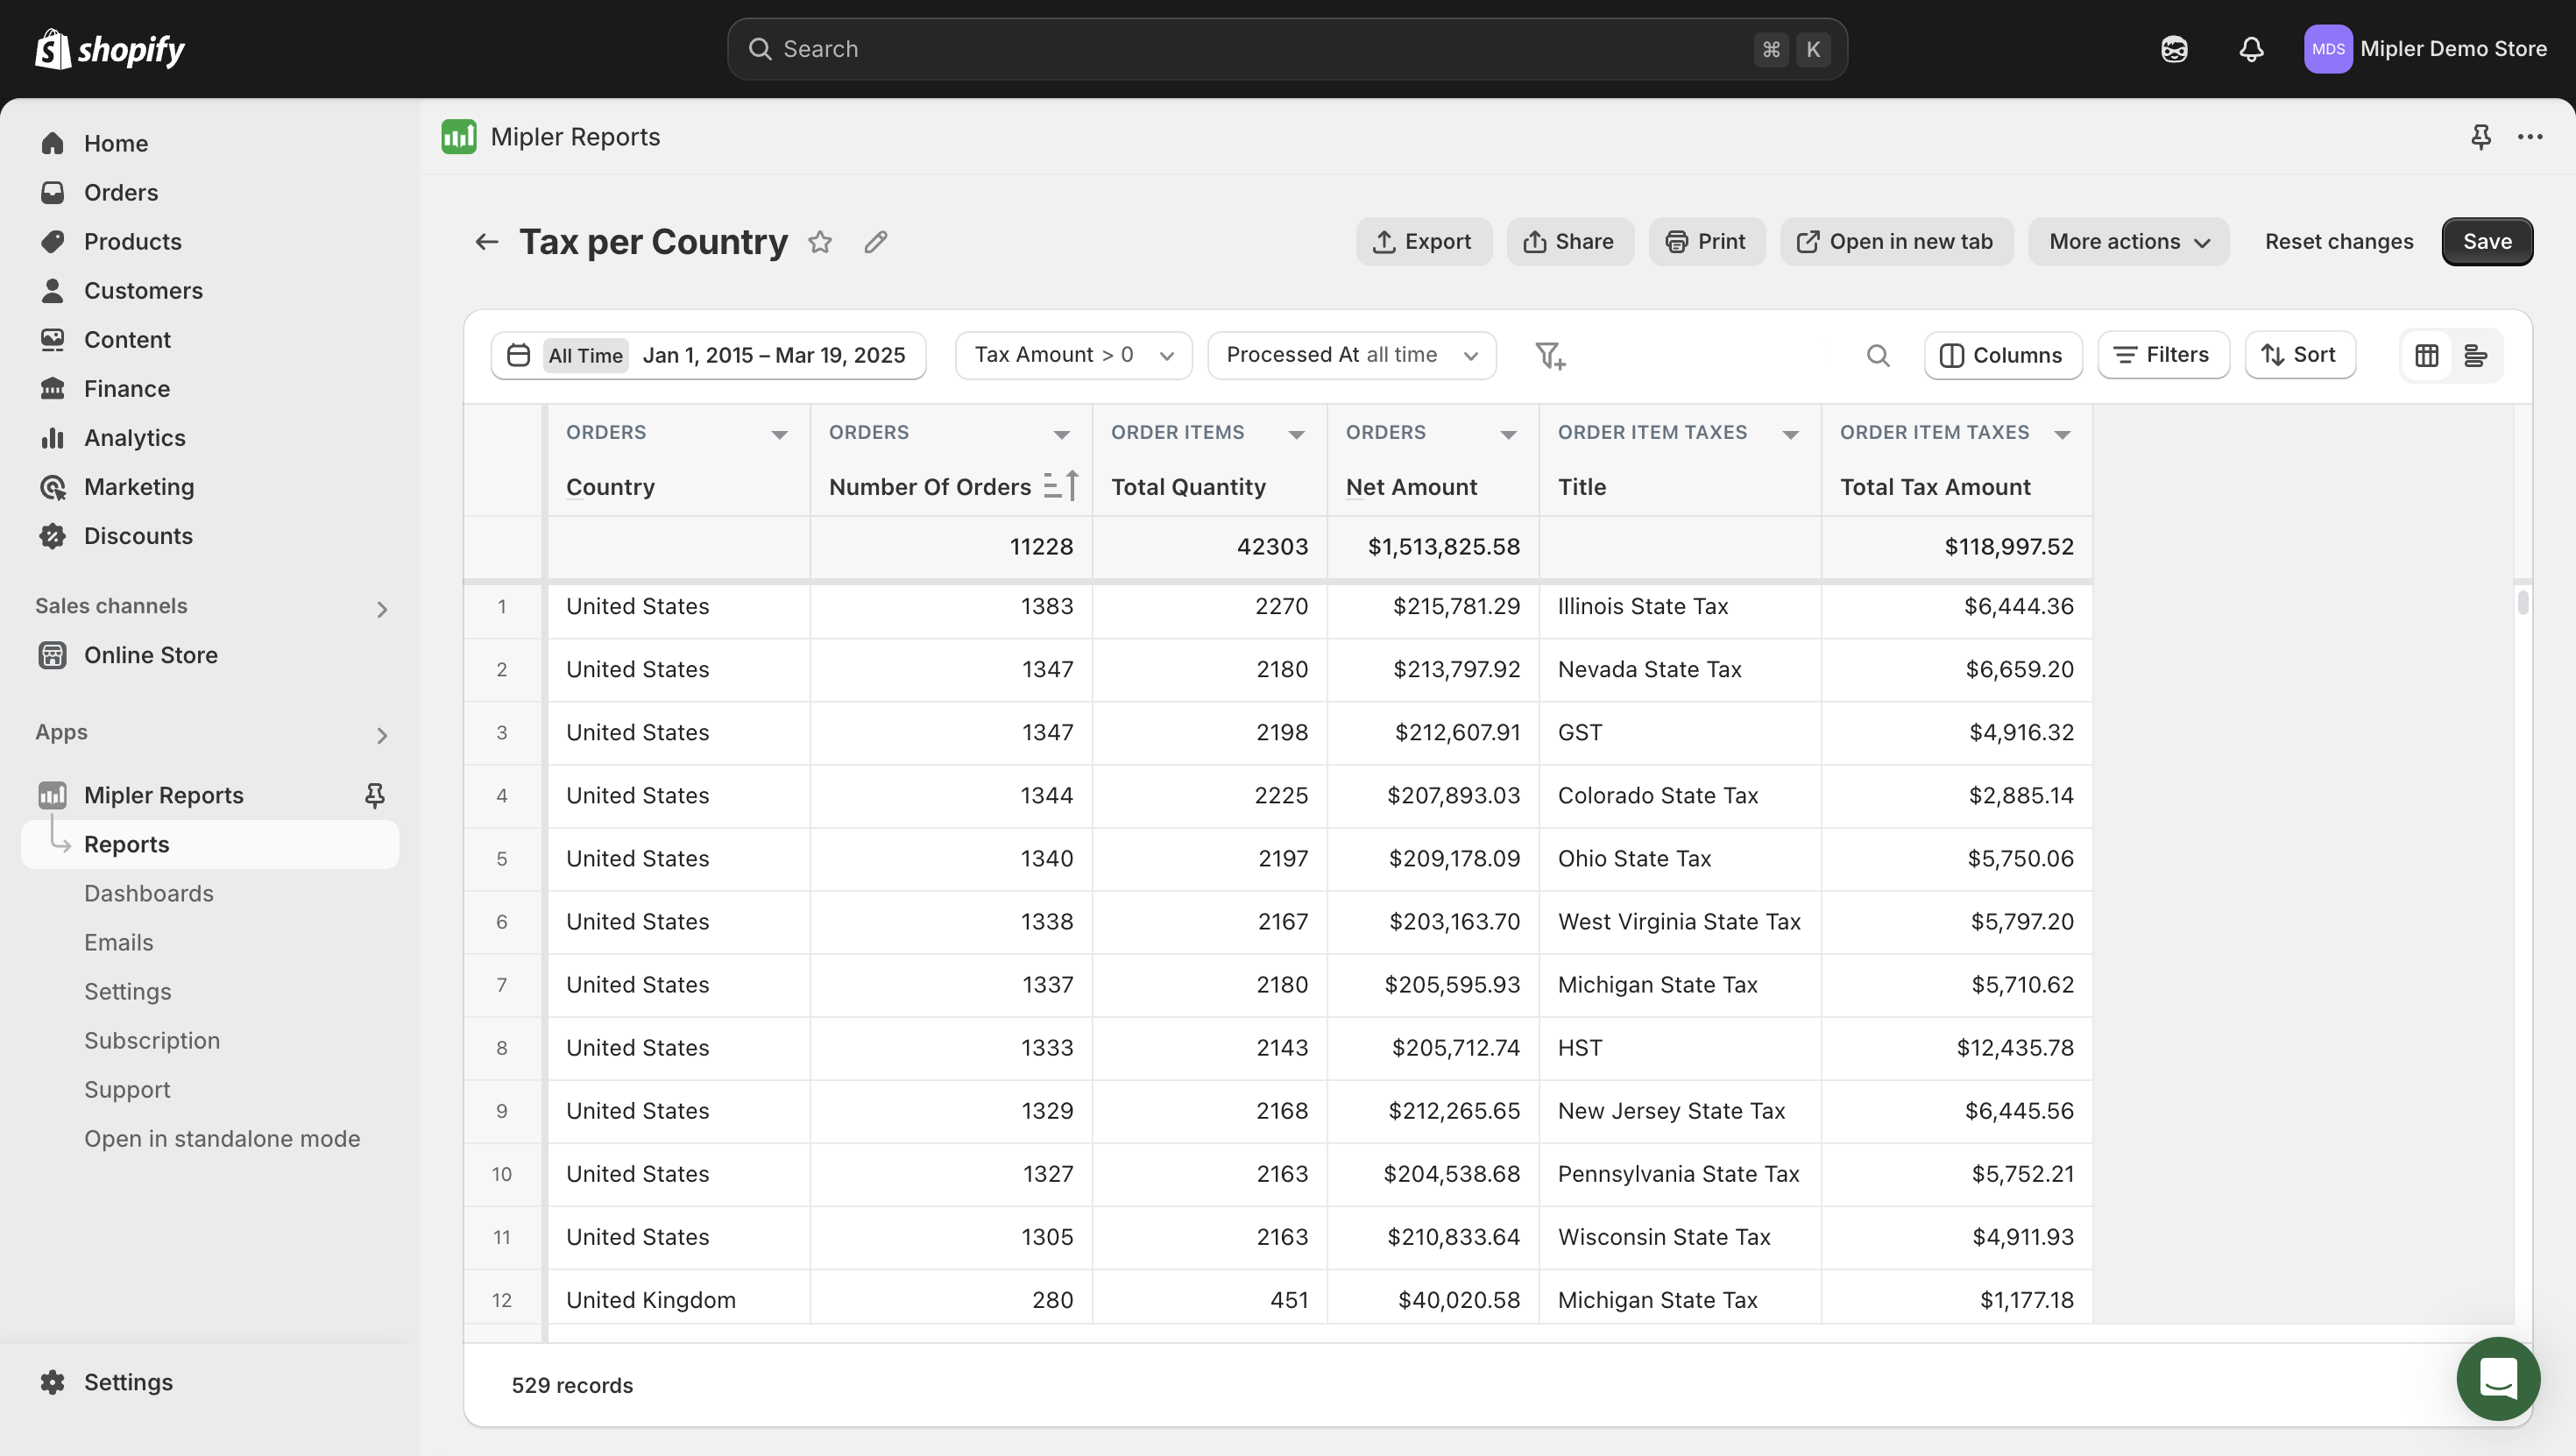Click the pencil icon to rename report

pos(876,242)
